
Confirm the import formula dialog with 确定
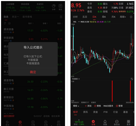pos(33,72)
